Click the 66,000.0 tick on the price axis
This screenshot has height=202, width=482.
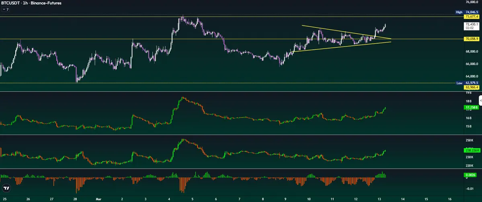(472, 64)
